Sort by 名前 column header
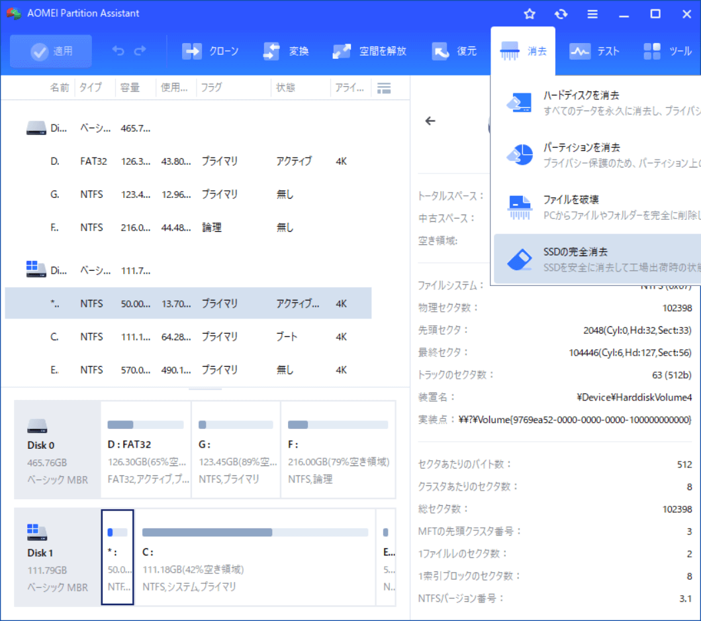The image size is (701, 621). point(60,87)
